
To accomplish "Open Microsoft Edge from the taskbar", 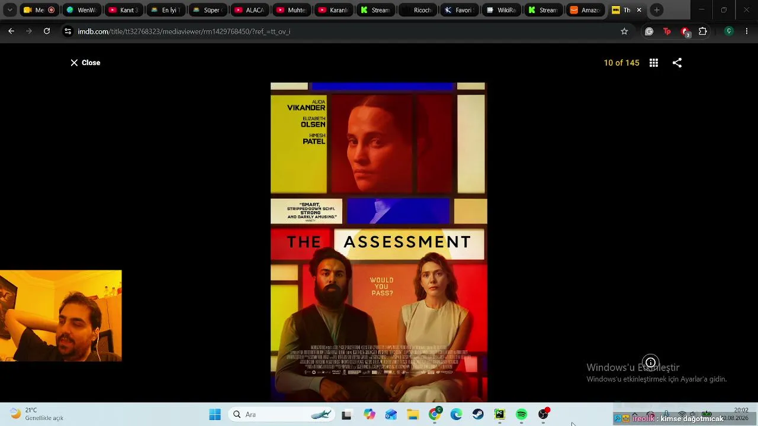I will tap(456, 415).
